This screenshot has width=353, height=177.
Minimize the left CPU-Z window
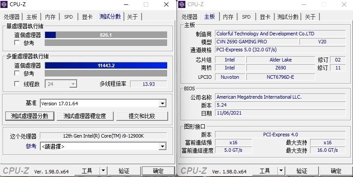point(127,4)
